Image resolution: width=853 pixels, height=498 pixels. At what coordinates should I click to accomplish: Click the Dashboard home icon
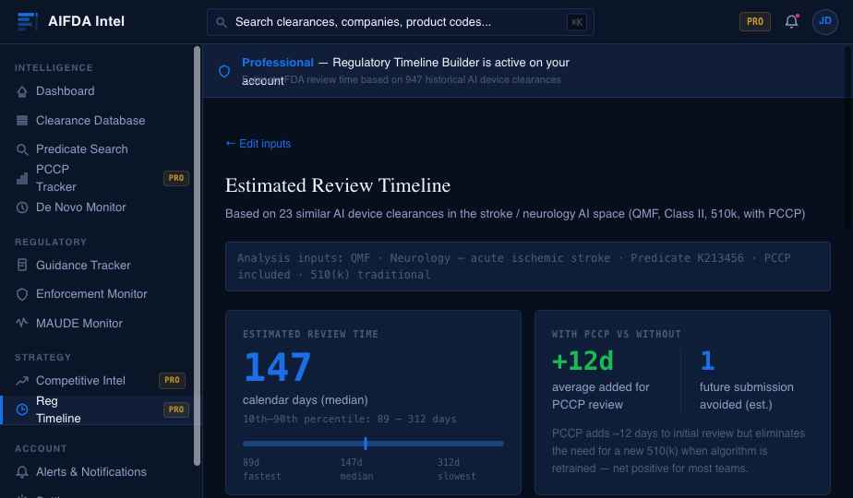click(x=22, y=91)
